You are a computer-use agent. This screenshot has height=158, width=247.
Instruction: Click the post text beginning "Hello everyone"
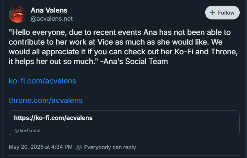click(123, 47)
